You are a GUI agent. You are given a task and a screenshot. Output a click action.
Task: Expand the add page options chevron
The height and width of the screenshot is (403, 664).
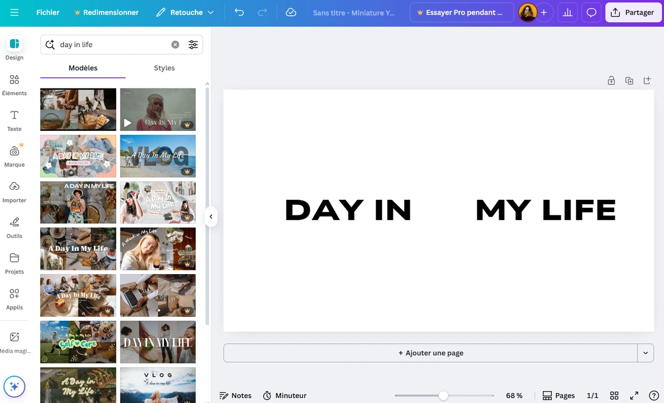(645, 353)
